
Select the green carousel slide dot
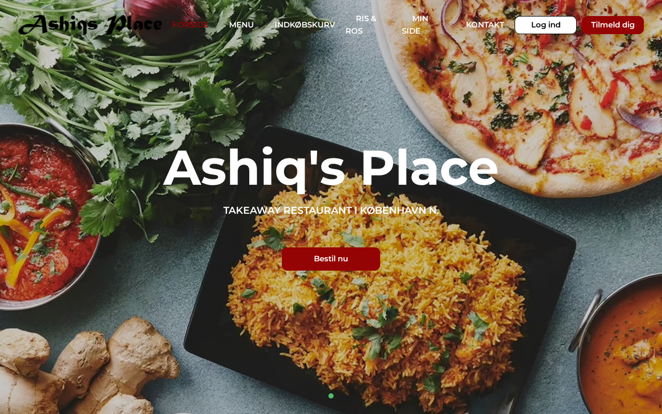(331, 396)
